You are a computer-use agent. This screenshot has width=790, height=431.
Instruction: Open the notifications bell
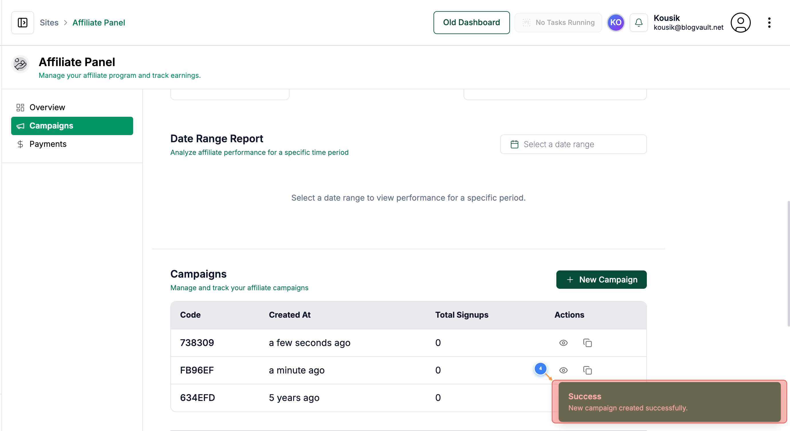(639, 22)
